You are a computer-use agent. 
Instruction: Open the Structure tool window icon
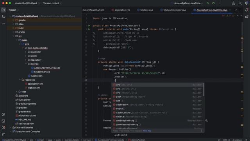[x=3, y=16]
